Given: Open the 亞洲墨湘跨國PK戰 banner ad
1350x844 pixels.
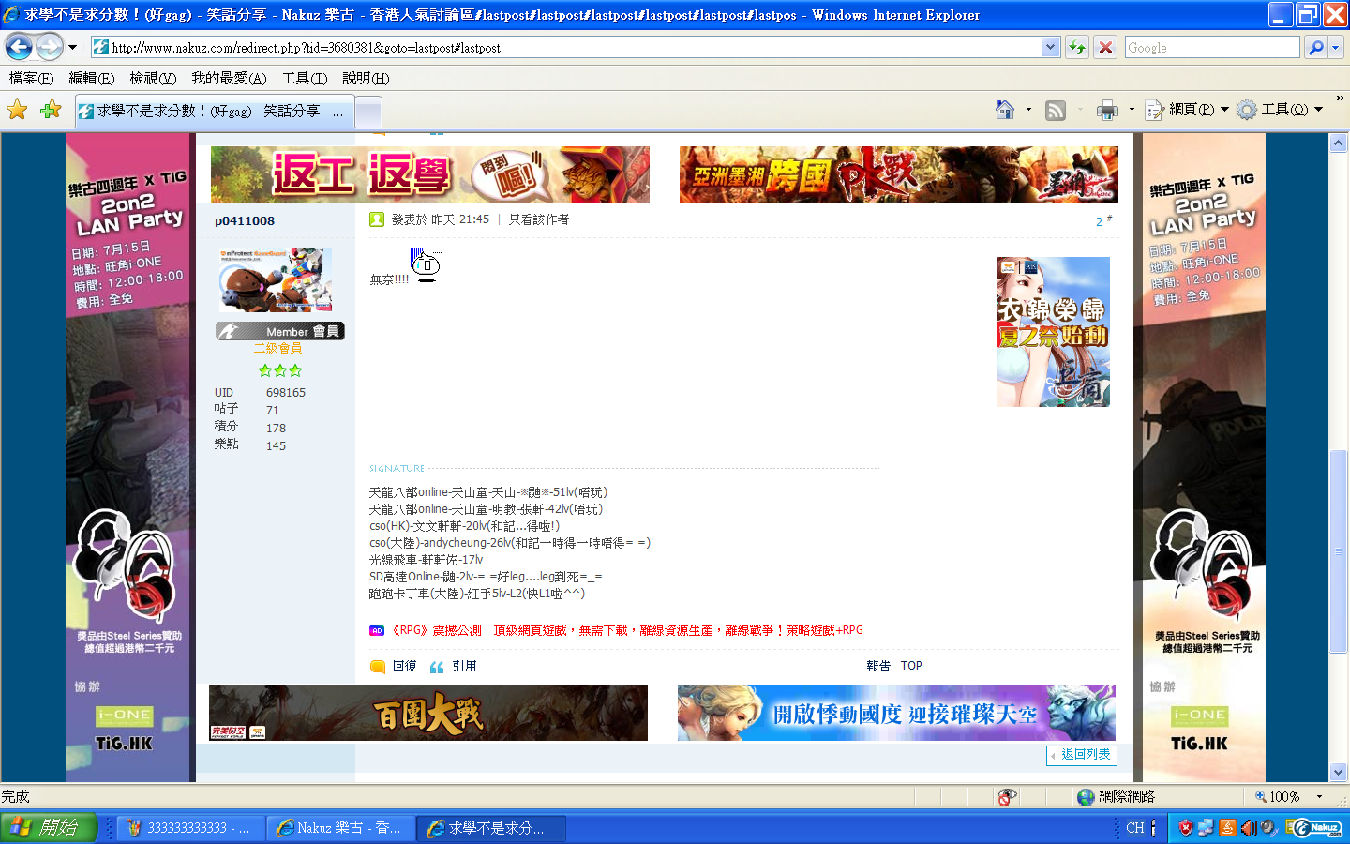Looking at the screenshot, I should (899, 173).
